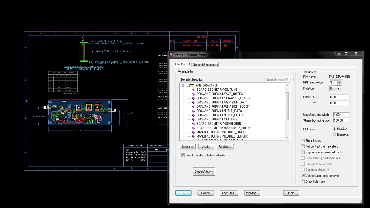This screenshot has width=370, height=208.
Task: Click Undefined line width field
Action: pyautogui.click(x=341, y=115)
